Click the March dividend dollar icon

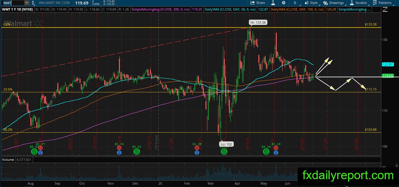coord(224,152)
